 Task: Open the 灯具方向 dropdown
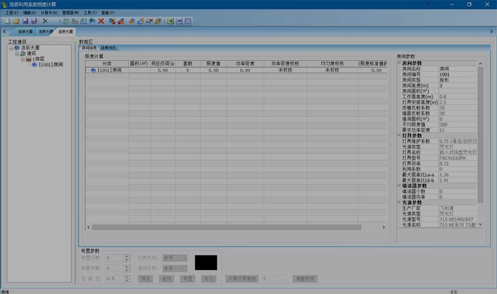point(175,258)
